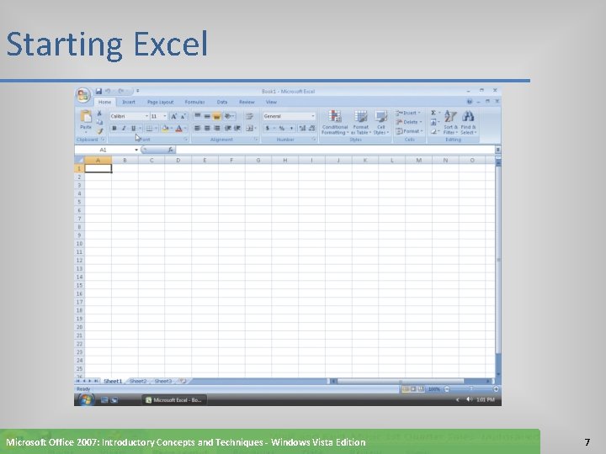The height and width of the screenshot is (454, 606).
Task: Open the font size 11 dropdown
Action: pos(165,116)
